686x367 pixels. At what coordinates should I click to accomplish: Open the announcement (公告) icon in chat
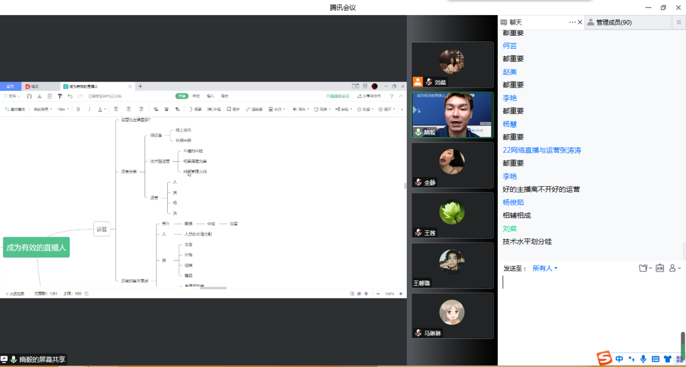(659, 268)
